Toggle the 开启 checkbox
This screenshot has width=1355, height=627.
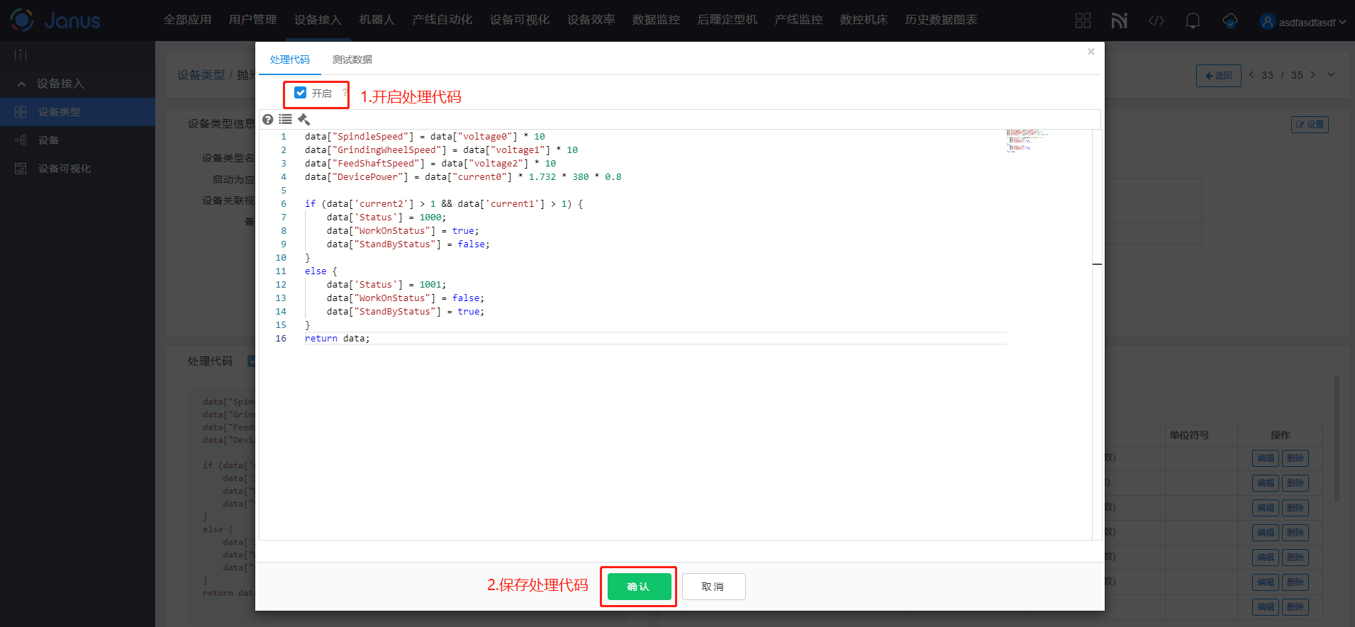click(300, 93)
